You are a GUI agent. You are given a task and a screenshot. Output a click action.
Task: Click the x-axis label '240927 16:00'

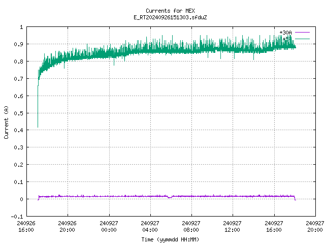tap(274, 227)
